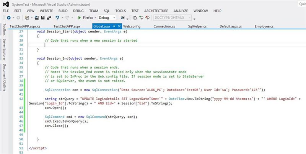Open the ANALYZE menu

(181, 11)
